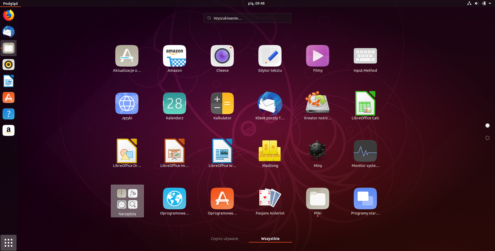Open the system menu dropdown arrow
The width and height of the screenshot is (495, 251).
pos(490,3)
